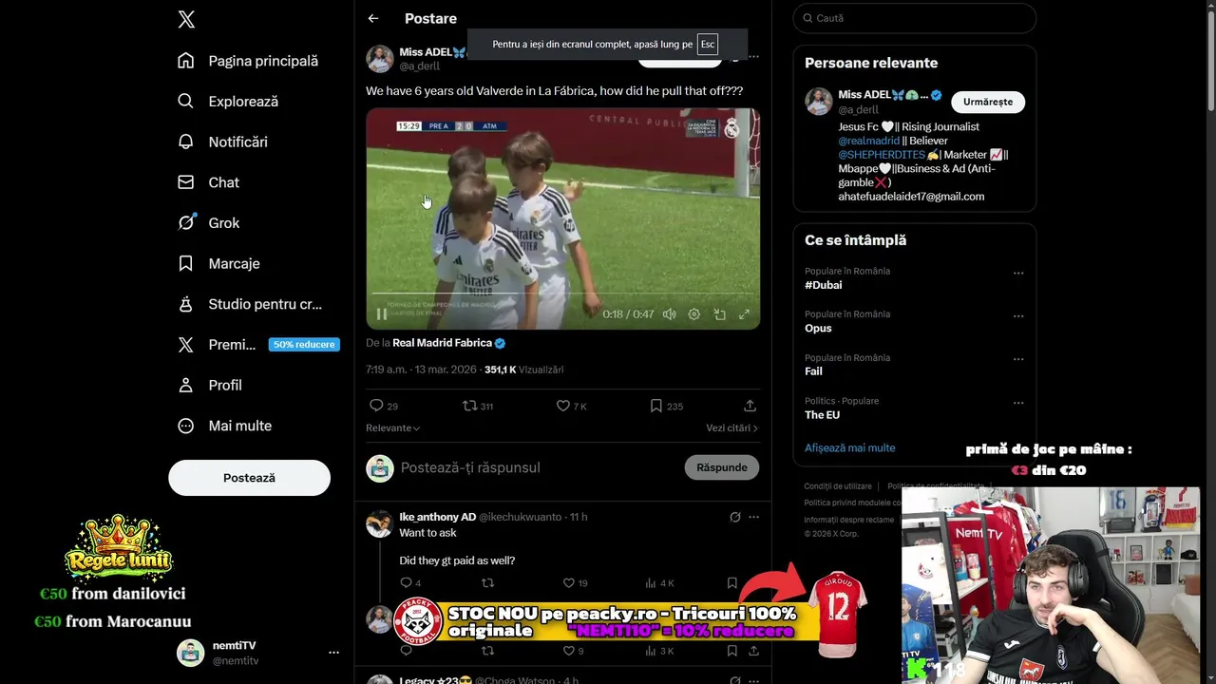Mute the video volume icon
The image size is (1216, 684).
tap(670, 314)
